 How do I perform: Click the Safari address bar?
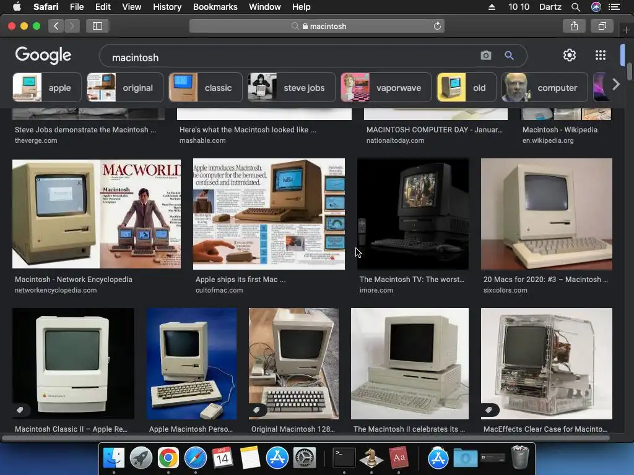[317, 26]
